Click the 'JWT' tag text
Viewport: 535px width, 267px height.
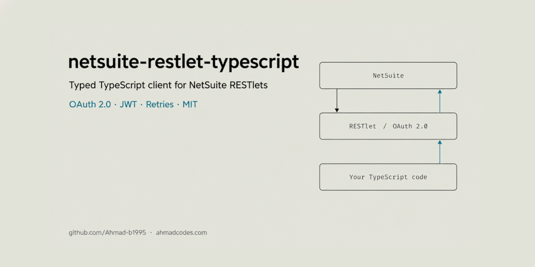point(128,104)
